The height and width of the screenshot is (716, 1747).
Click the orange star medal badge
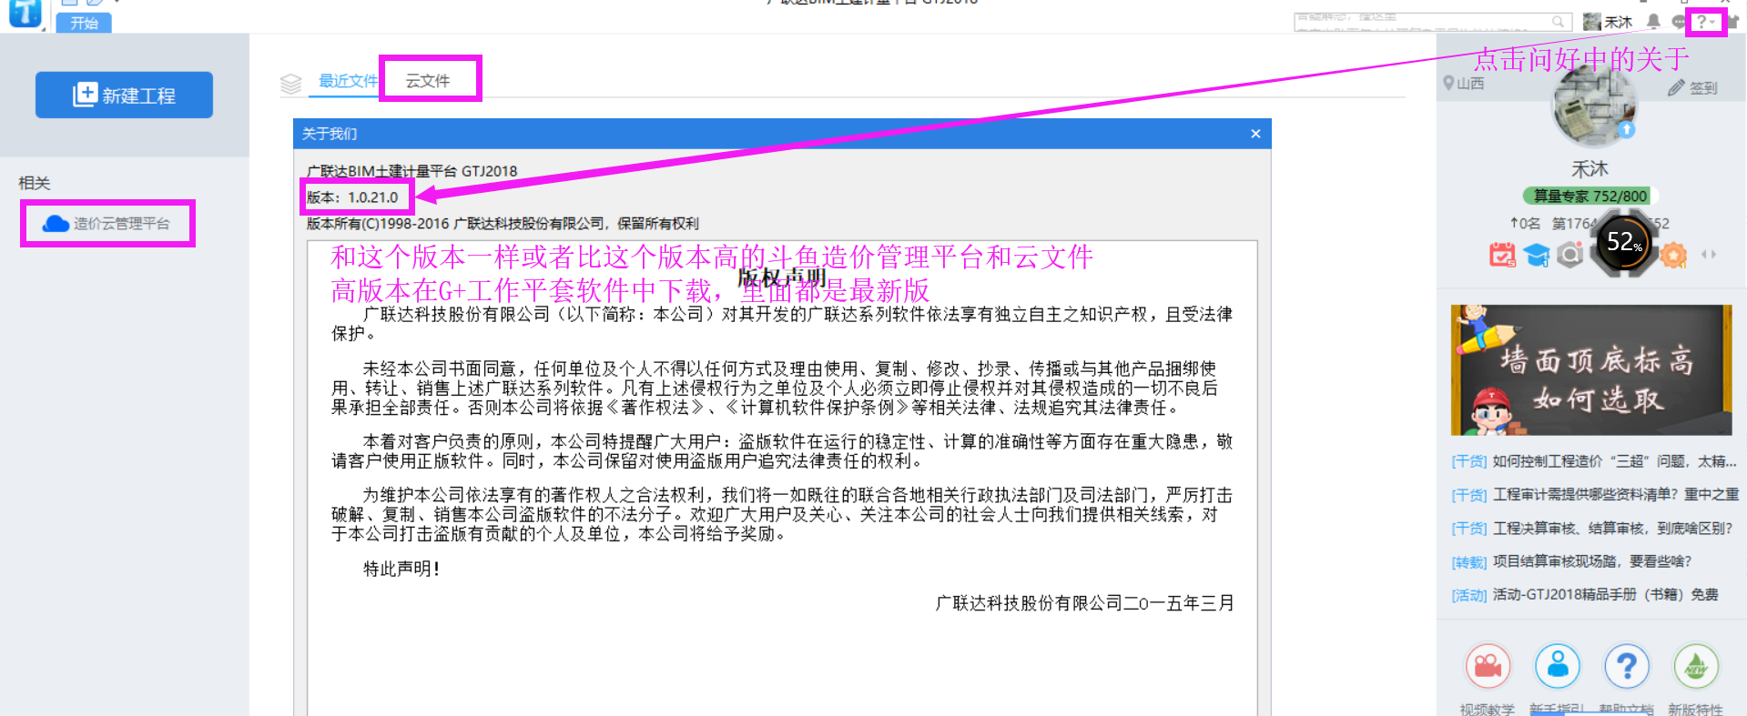[1673, 255]
